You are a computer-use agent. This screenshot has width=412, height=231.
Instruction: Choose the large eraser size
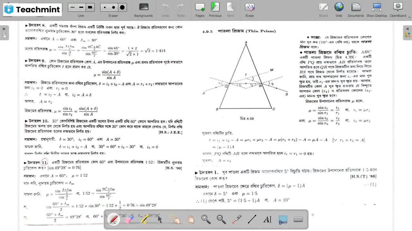(122, 7)
